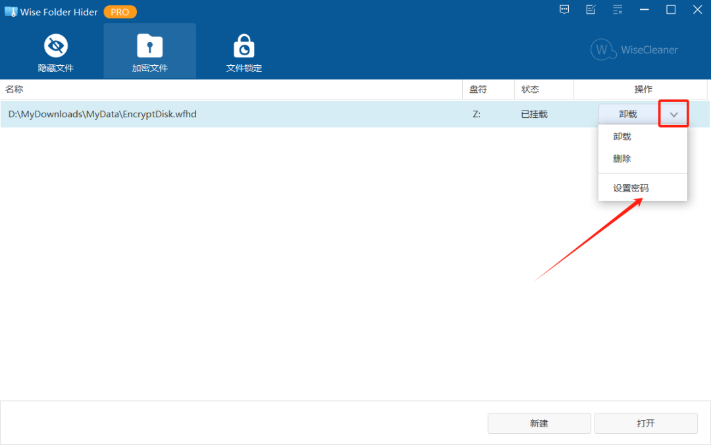Click the feedback chat bubble icon
711x445 pixels.
pos(564,9)
